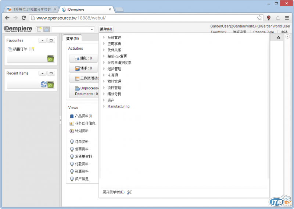Screen dimensions: 294x209
Task: Open 计划资料 view
Action: click(x=79, y=131)
